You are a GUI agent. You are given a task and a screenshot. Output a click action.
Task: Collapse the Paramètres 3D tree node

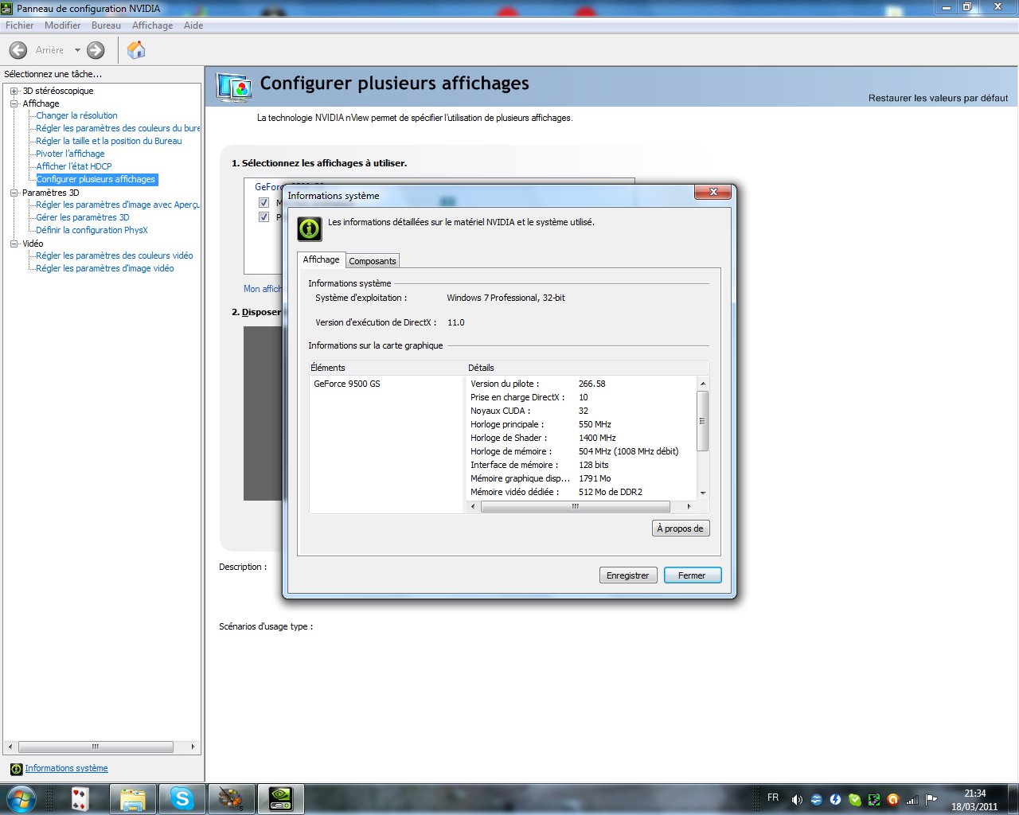click(14, 193)
